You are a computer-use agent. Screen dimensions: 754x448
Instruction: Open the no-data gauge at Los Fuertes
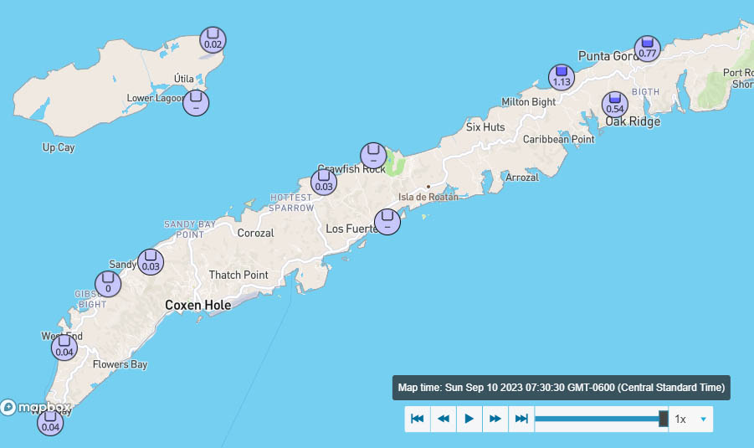pos(387,221)
